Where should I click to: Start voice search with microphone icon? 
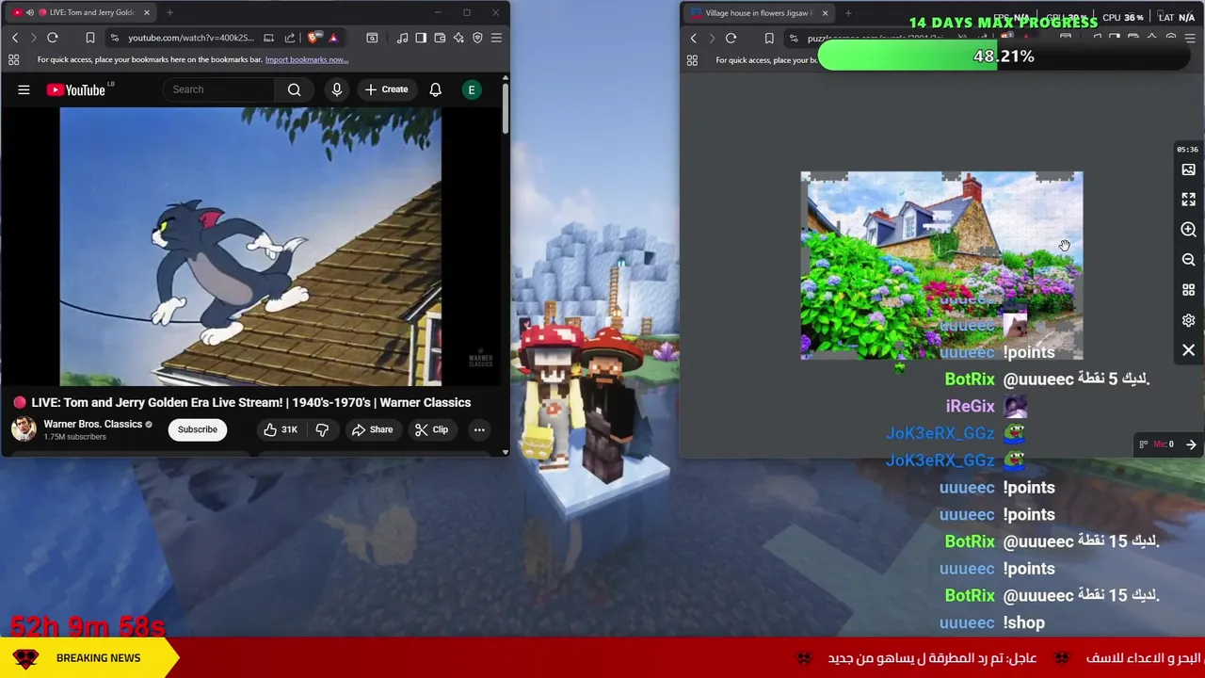[336, 89]
